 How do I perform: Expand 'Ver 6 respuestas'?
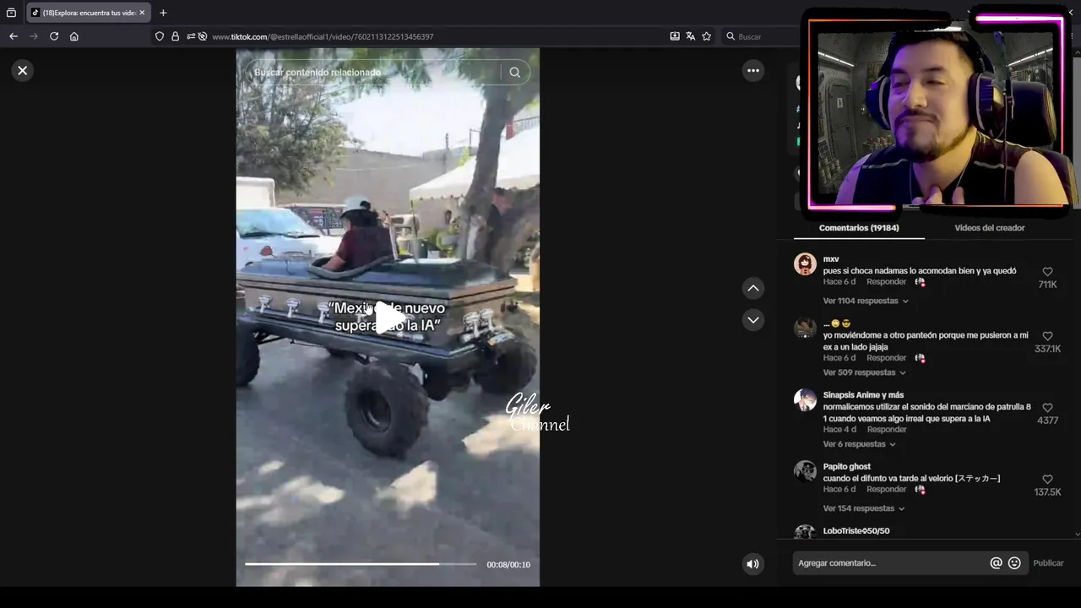point(861,444)
